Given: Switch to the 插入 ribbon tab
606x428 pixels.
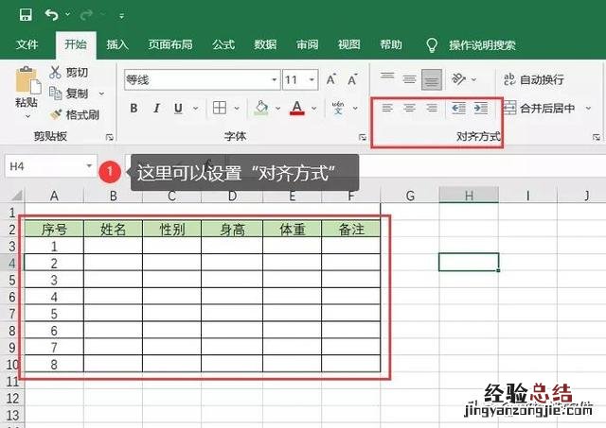Looking at the screenshot, I should (117, 44).
